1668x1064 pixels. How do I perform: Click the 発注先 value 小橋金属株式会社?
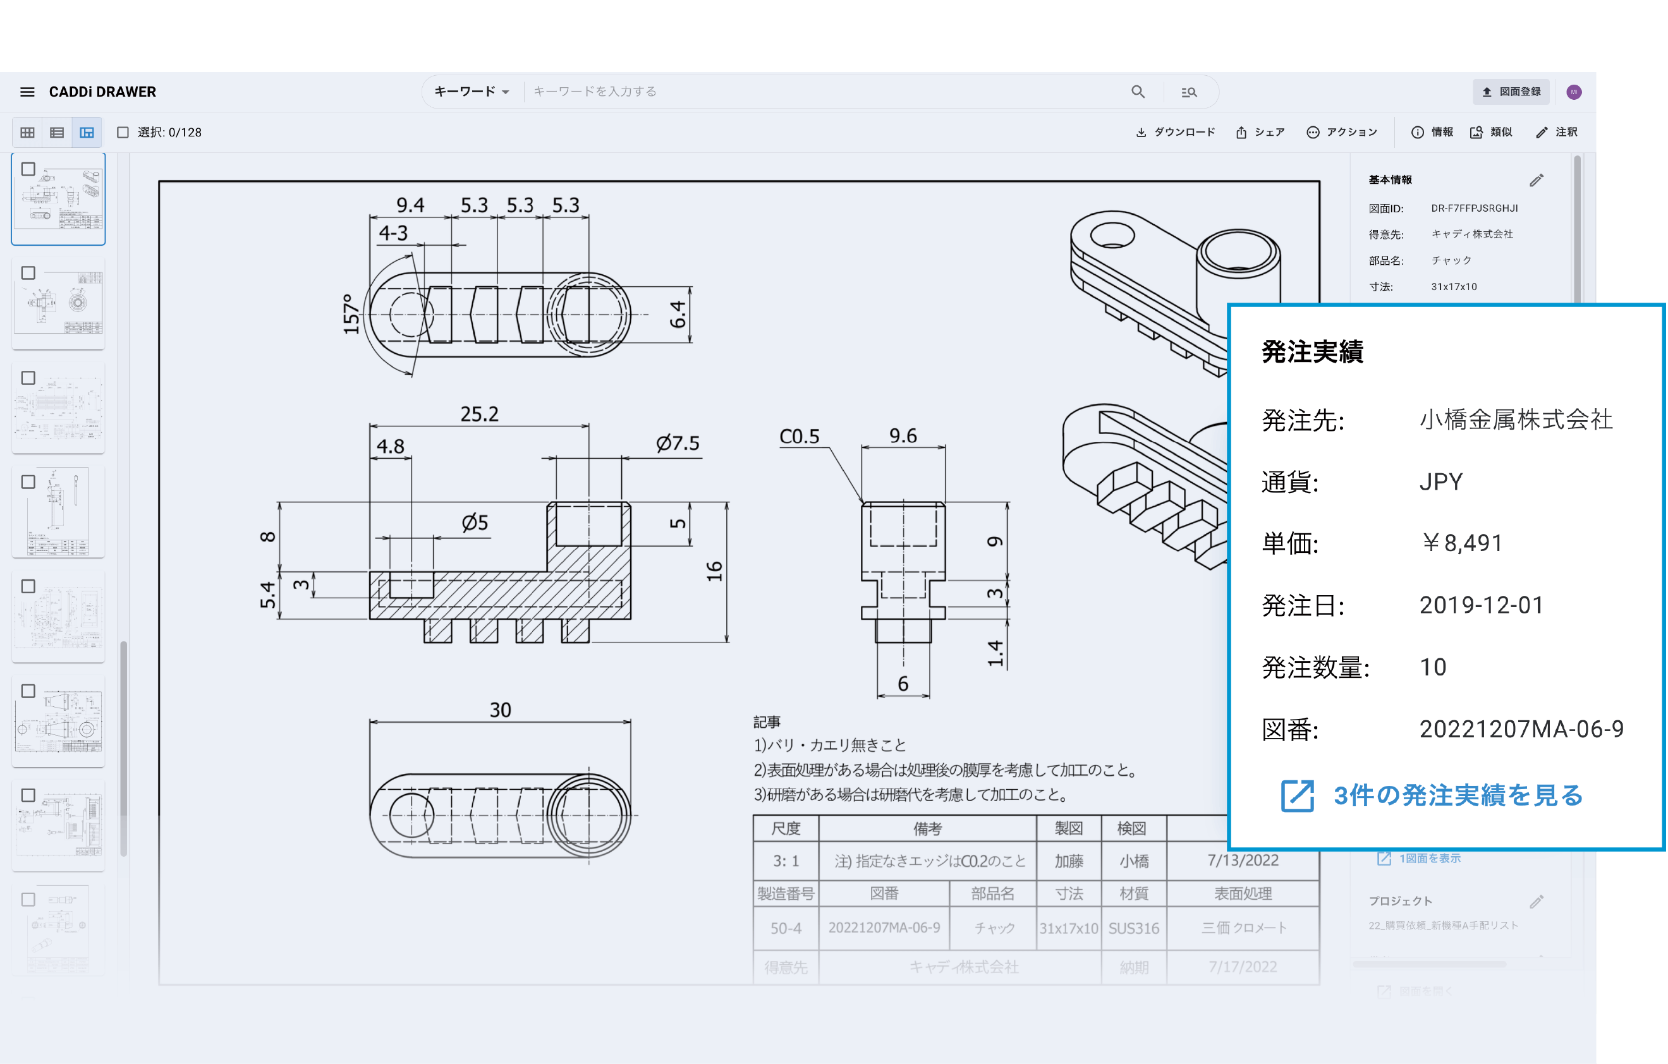click(1516, 420)
